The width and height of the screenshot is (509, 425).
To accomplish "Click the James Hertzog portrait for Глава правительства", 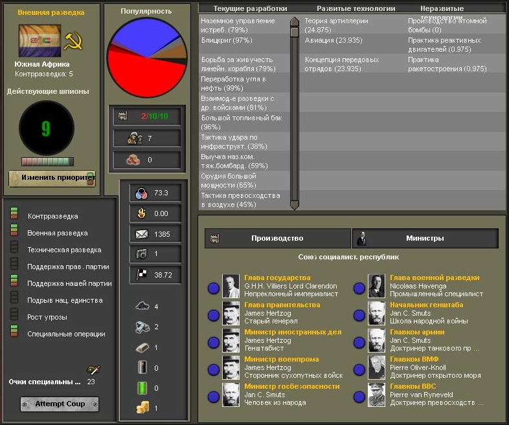I will pyautogui.click(x=231, y=313).
